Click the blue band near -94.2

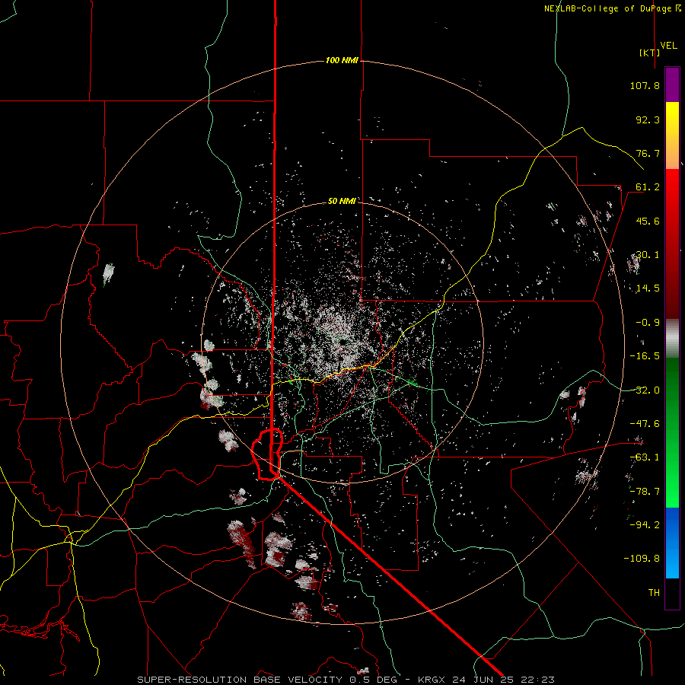point(672,524)
